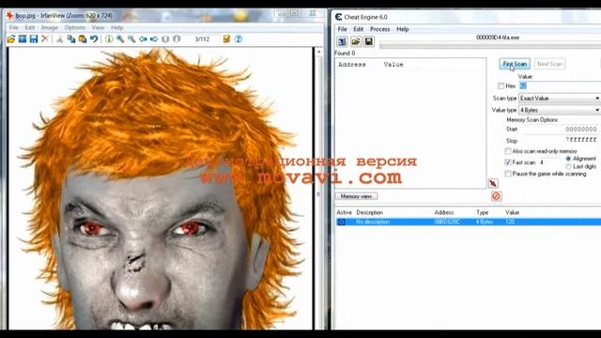This screenshot has height=338, width=601.
Task: Click the red no-entry clear list icon
Action: pyautogui.click(x=497, y=196)
